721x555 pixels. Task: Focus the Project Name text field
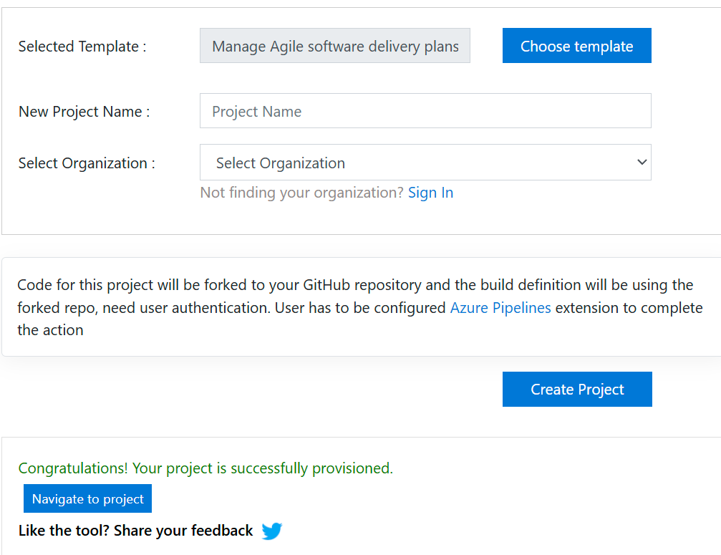tap(425, 111)
